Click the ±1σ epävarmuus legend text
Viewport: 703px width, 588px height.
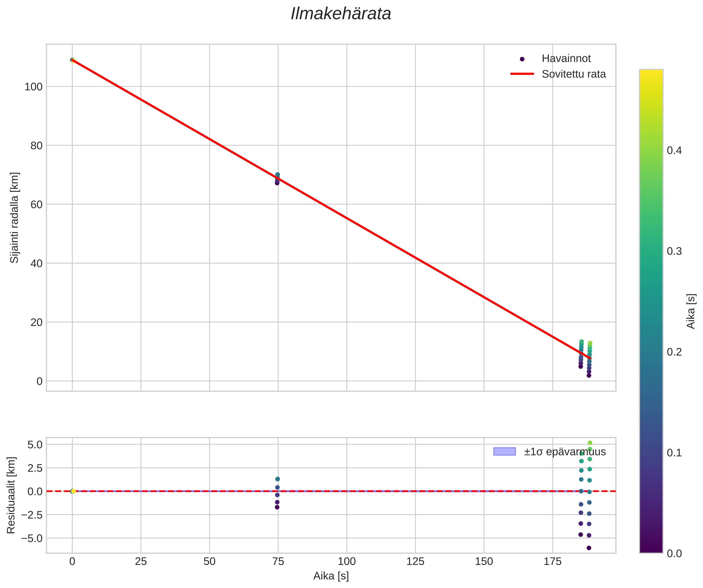pyautogui.click(x=565, y=452)
